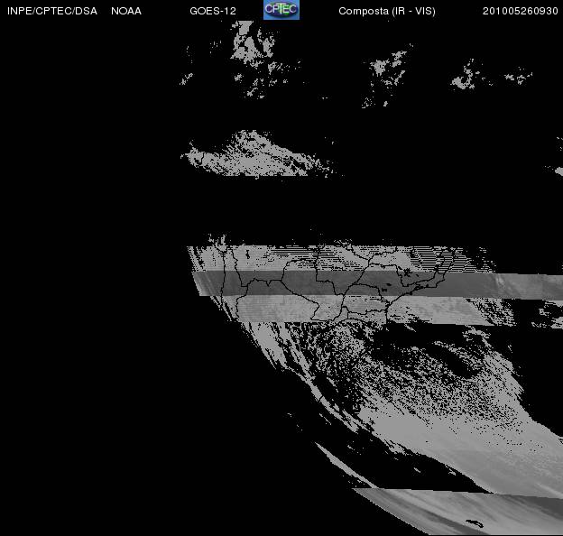Click the Composta (IR - VIS) label
The width and height of the screenshot is (563, 536).
click(387, 12)
